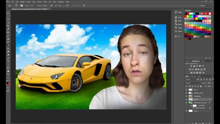Viewport: 220px width, 124px height.
Task: Select the Dodge tool
Action: (8, 55)
